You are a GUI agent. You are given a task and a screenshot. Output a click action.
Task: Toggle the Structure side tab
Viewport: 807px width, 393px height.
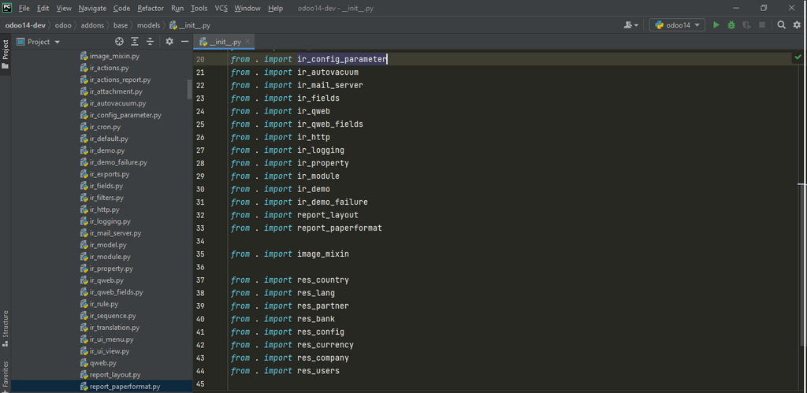[x=6, y=328]
